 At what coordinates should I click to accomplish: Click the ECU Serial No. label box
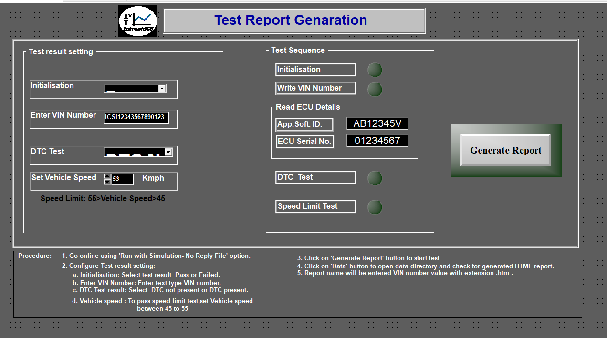point(304,142)
